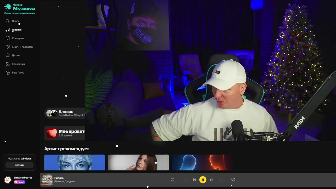Click the Главная music note icon
Screen dimensions: 336x189
(x=8, y=30)
